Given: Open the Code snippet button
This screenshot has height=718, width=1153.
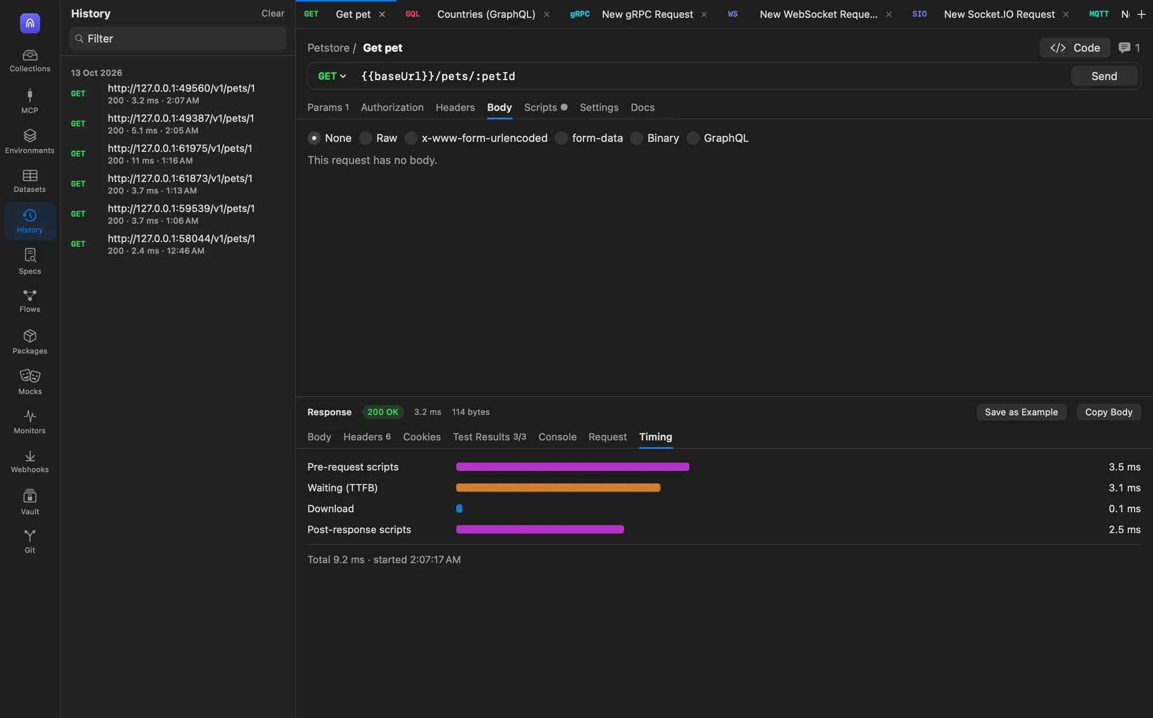Looking at the screenshot, I should pos(1075,48).
